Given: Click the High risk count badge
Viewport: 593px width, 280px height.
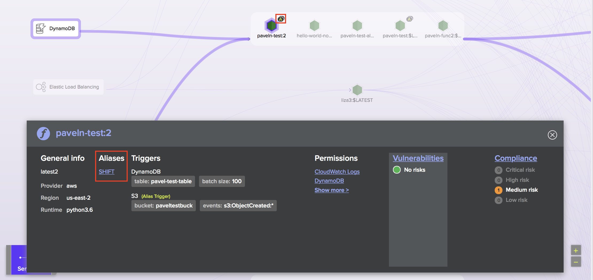Looking at the screenshot, I should [498, 180].
